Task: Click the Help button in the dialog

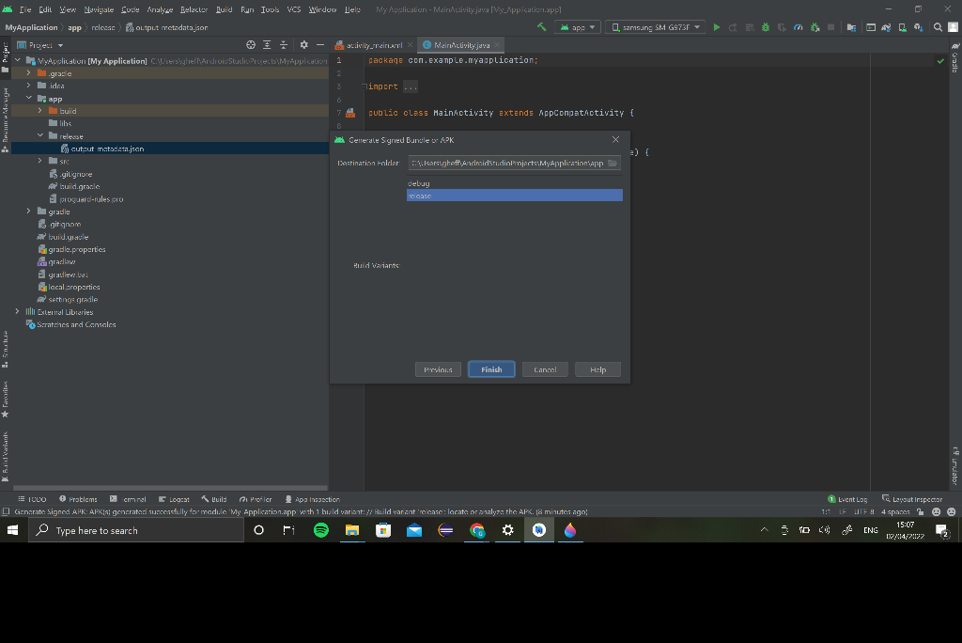Action: click(597, 369)
